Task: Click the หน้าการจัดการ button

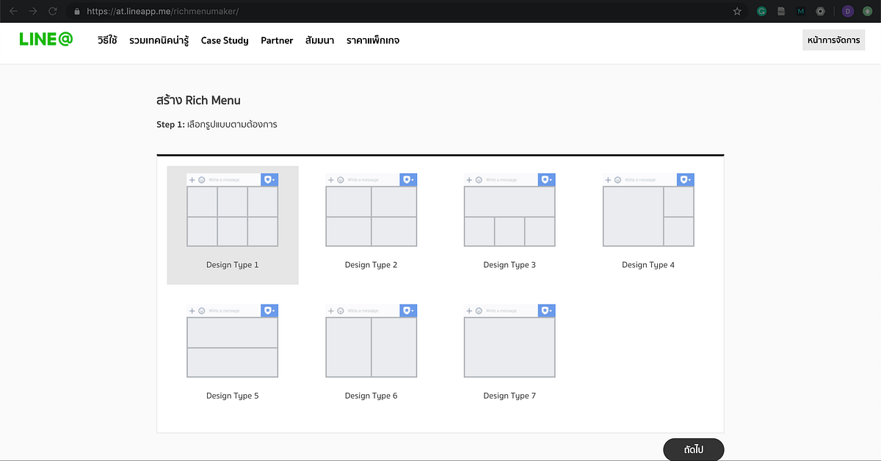Action: point(833,40)
